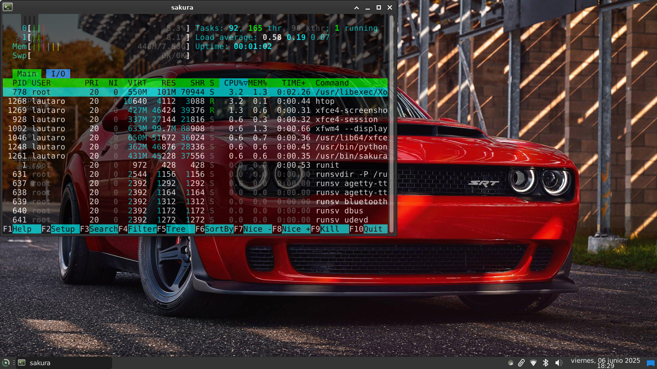Select /usr/lib64/xfce process row 1046
This screenshot has width=657, height=369.
(x=195, y=138)
